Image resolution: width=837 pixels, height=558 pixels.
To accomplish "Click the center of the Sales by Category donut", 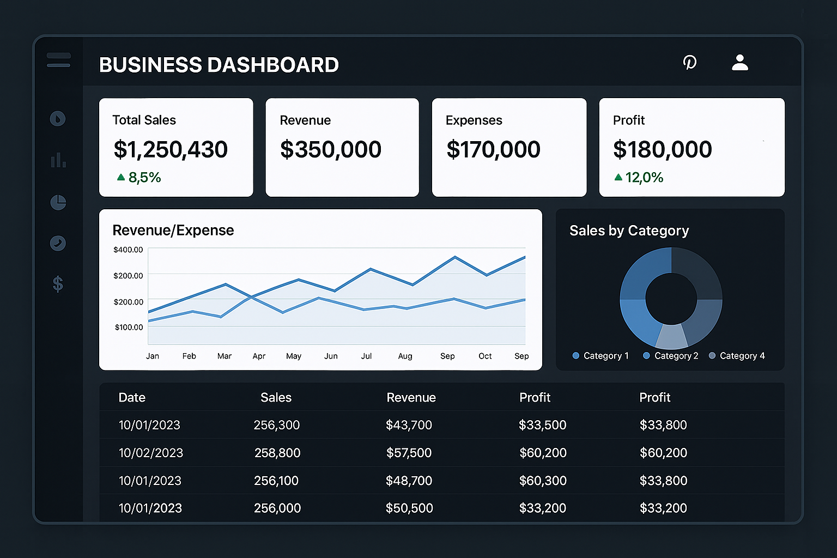I will (671, 299).
